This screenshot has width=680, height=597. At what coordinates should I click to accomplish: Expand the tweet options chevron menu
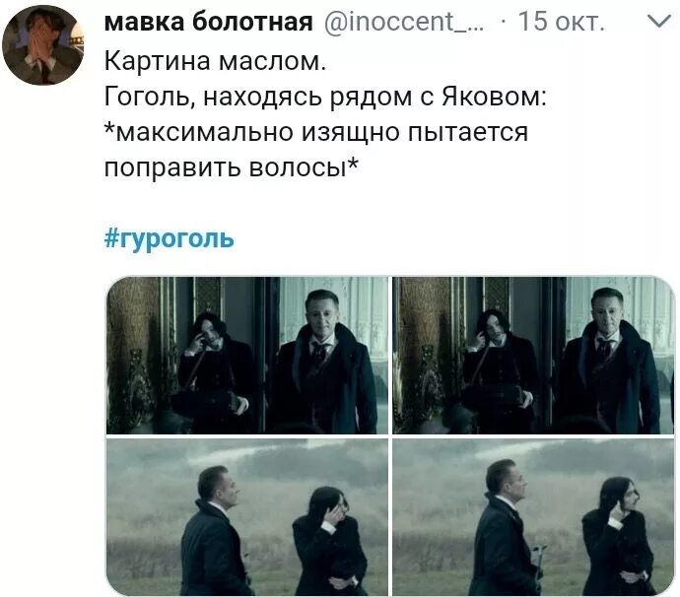[659, 22]
